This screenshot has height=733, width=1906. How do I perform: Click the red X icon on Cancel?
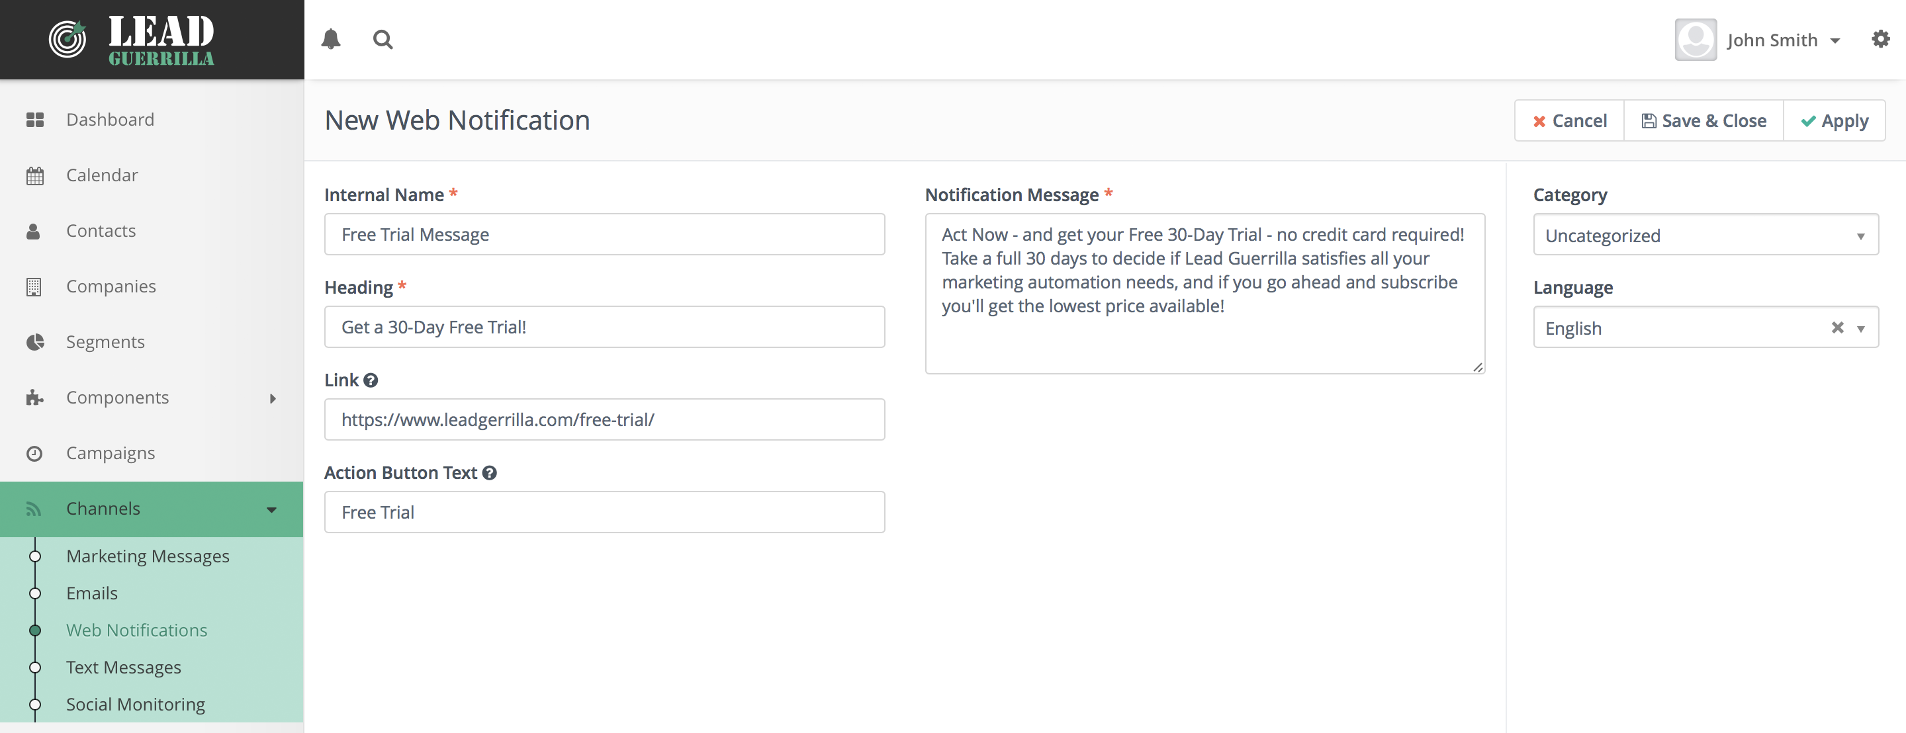1539,121
